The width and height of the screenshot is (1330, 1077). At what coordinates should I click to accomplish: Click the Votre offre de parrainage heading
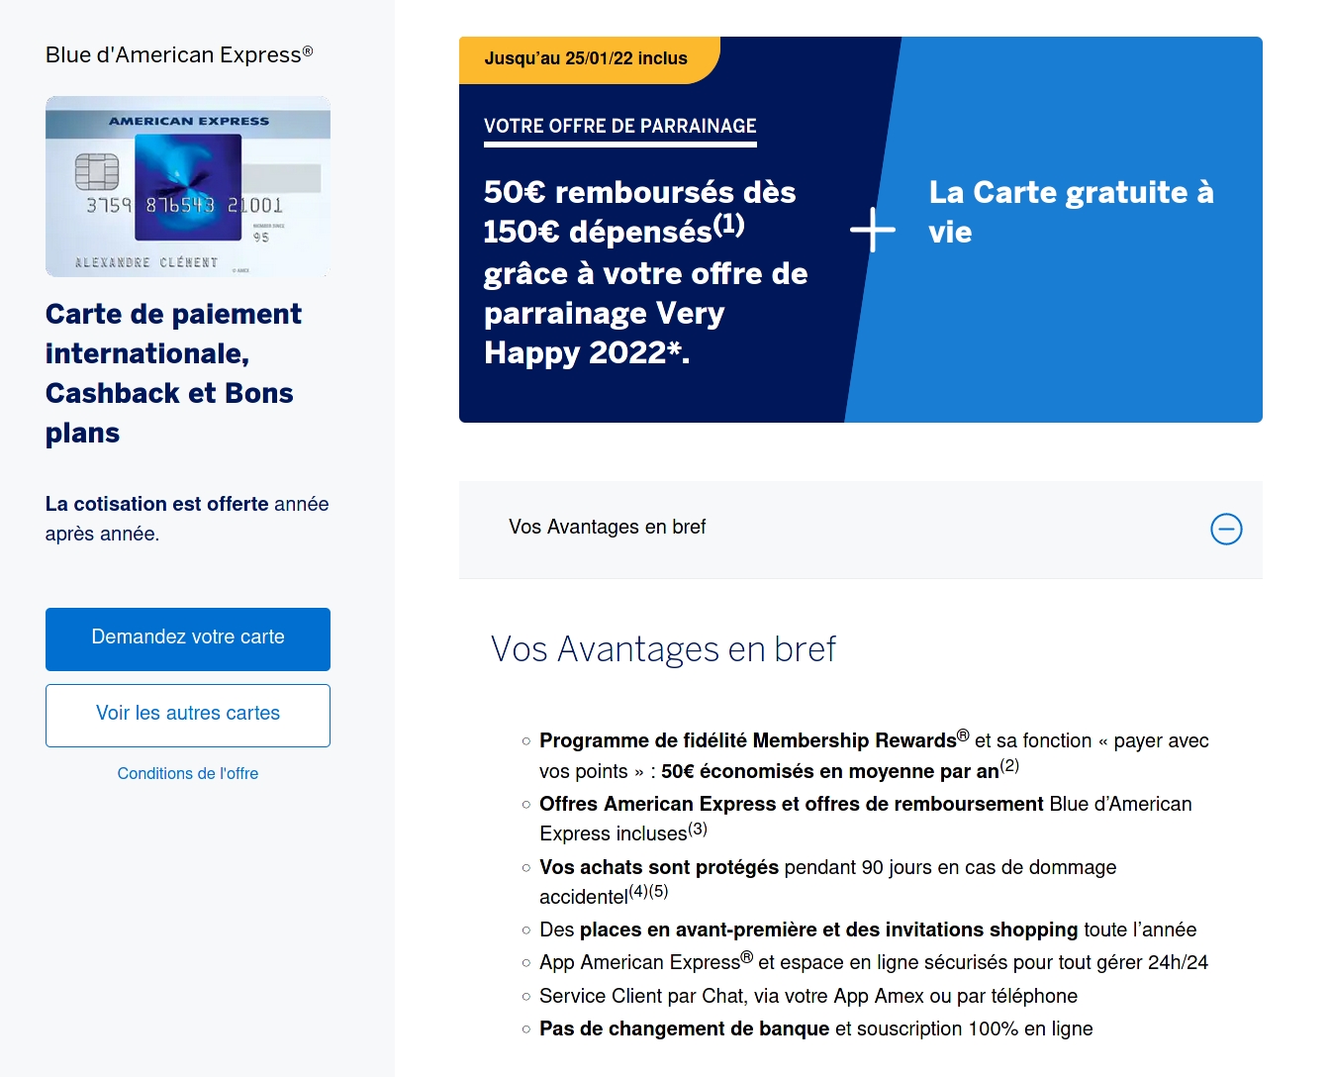(620, 127)
